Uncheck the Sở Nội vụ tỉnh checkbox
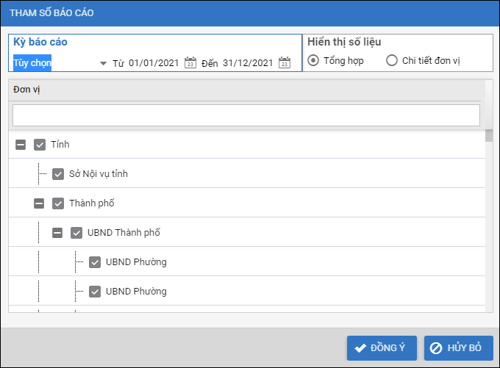The height and width of the screenshot is (368, 500). click(x=58, y=174)
